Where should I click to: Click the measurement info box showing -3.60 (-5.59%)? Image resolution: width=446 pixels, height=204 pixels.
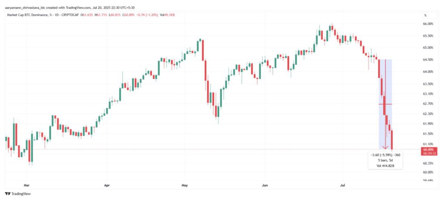pos(385,160)
